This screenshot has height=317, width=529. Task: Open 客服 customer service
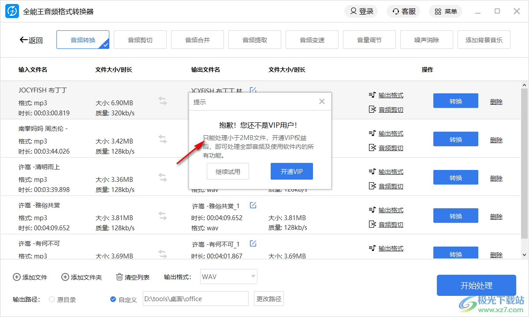[x=403, y=11]
